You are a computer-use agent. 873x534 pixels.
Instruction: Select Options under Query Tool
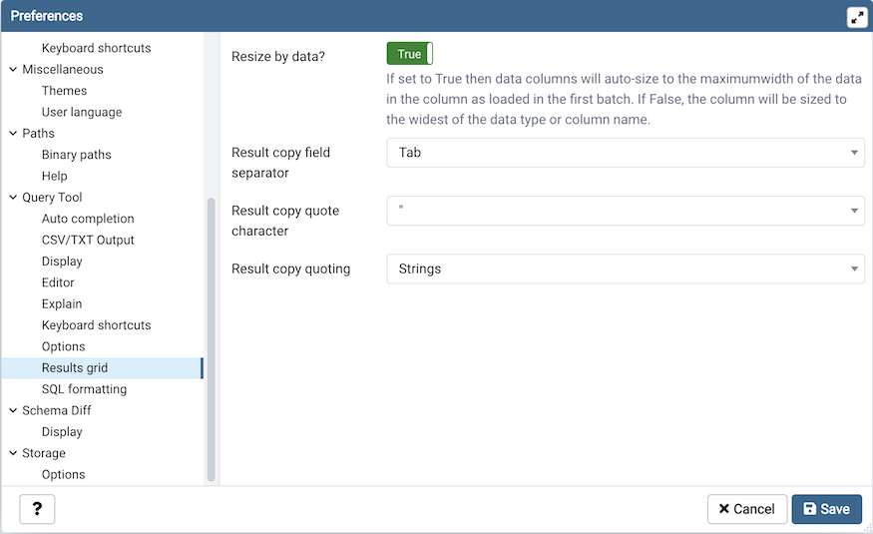point(64,346)
